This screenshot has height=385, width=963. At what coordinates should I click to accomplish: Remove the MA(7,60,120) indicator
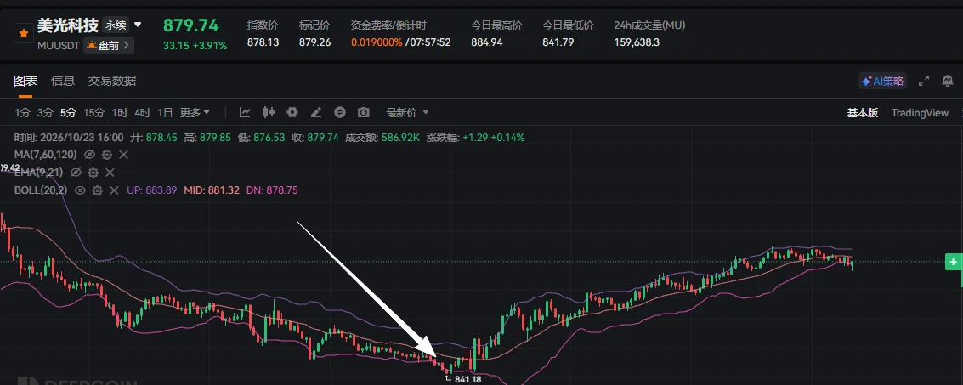coord(123,155)
